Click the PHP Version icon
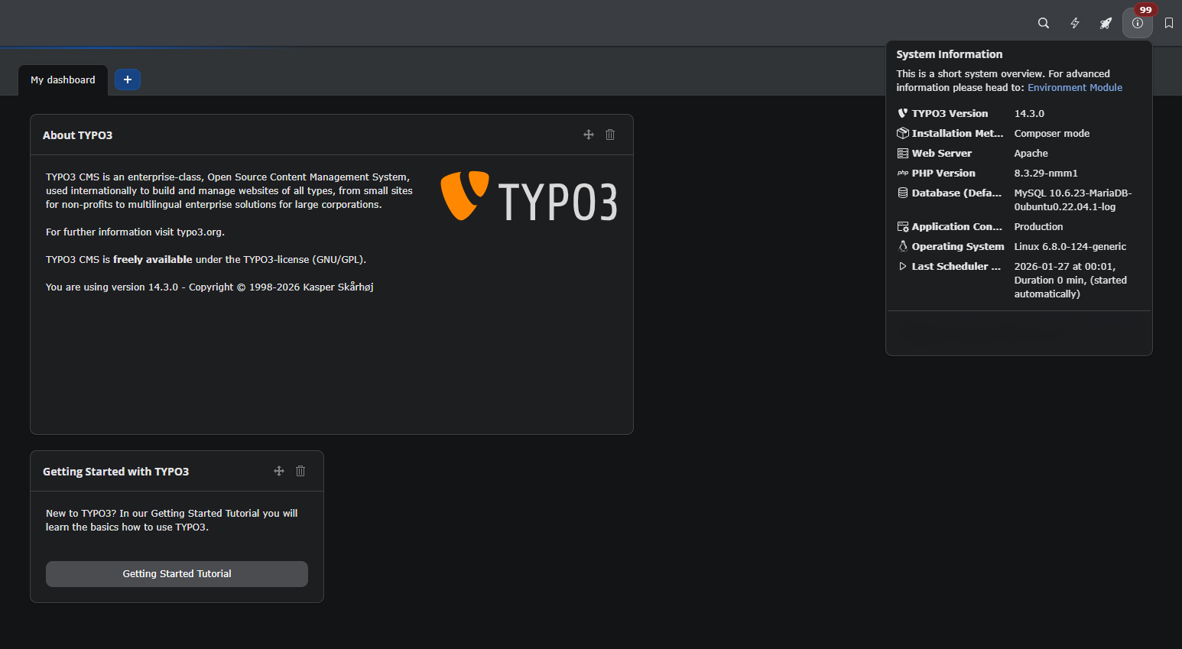1182x649 pixels. pyautogui.click(x=903, y=173)
